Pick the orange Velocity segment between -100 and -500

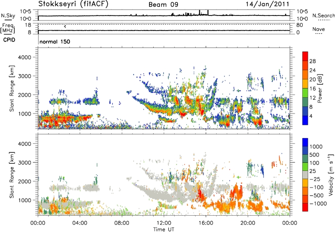(x=305, y=191)
